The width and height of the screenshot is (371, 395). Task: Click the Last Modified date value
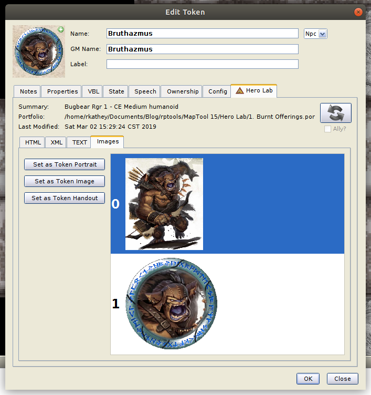[x=110, y=127]
